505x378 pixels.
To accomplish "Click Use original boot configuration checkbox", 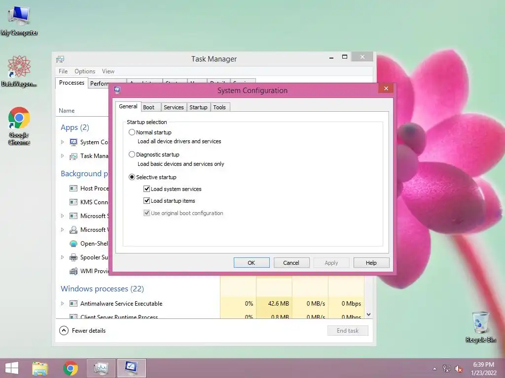I will click(146, 213).
